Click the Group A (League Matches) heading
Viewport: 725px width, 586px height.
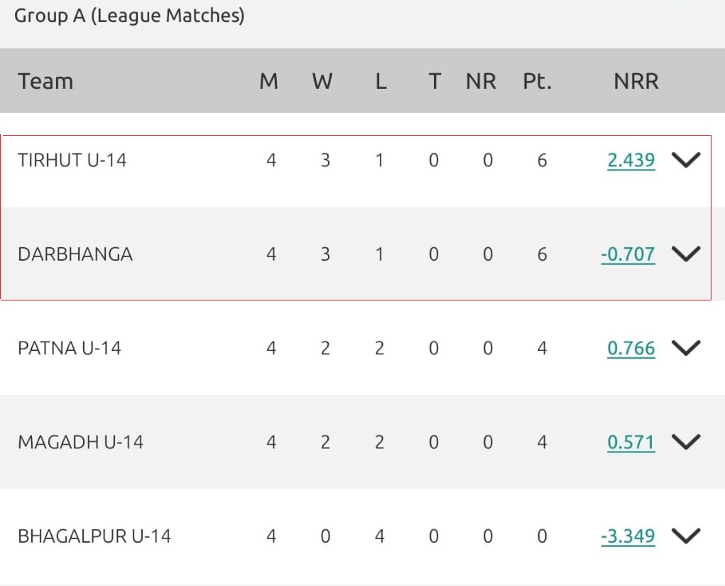129,16
